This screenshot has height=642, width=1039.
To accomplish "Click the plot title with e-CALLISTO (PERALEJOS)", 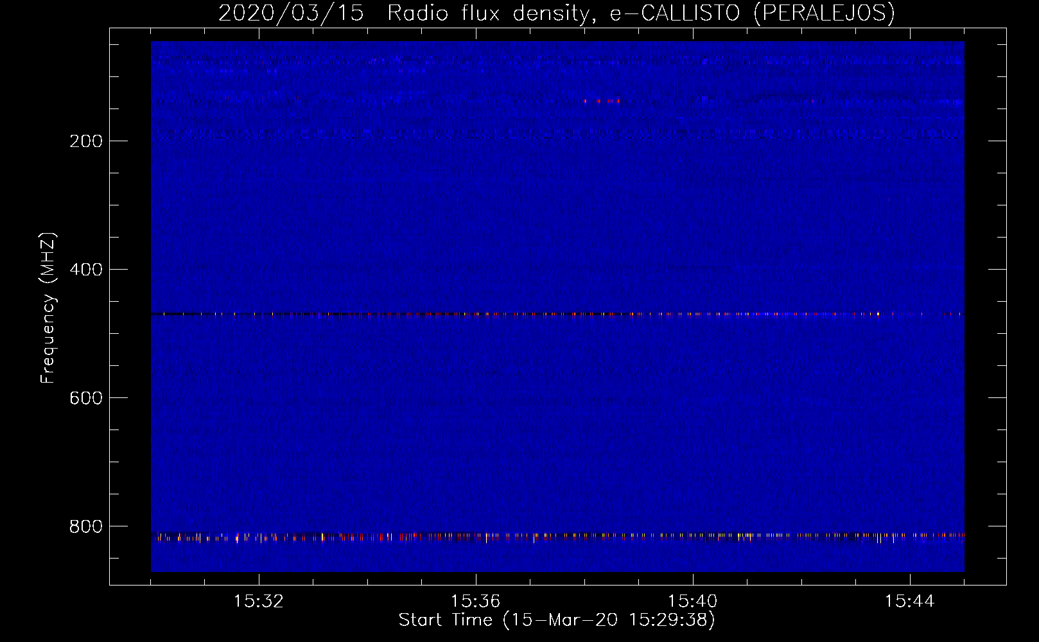I will [x=556, y=13].
